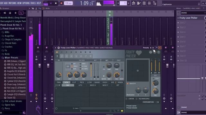Open the Mixer view icon

pos(149,3)
